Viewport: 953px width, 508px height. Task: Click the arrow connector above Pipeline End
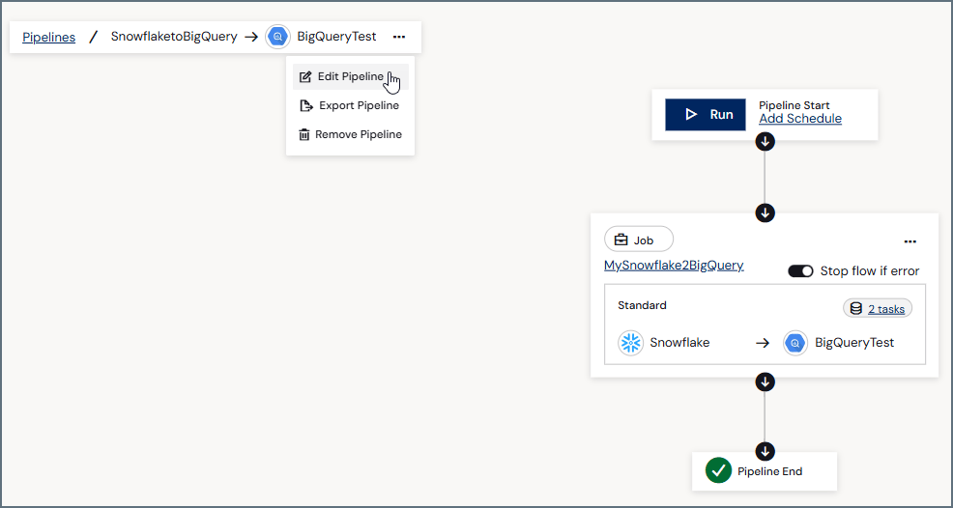click(x=765, y=451)
